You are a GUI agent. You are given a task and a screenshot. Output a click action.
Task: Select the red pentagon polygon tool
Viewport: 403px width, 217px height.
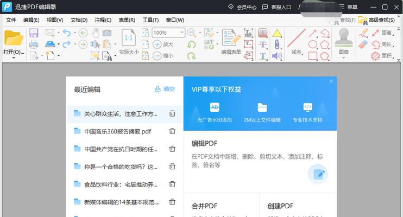click(x=325, y=44)
